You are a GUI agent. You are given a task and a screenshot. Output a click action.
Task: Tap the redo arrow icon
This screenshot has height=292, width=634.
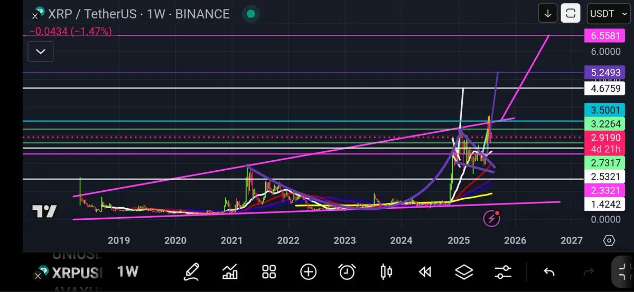tap(588, 271)
